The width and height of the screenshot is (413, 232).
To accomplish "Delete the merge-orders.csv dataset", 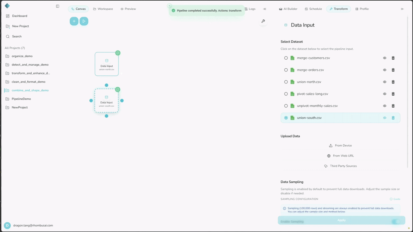I will point(393,70).
